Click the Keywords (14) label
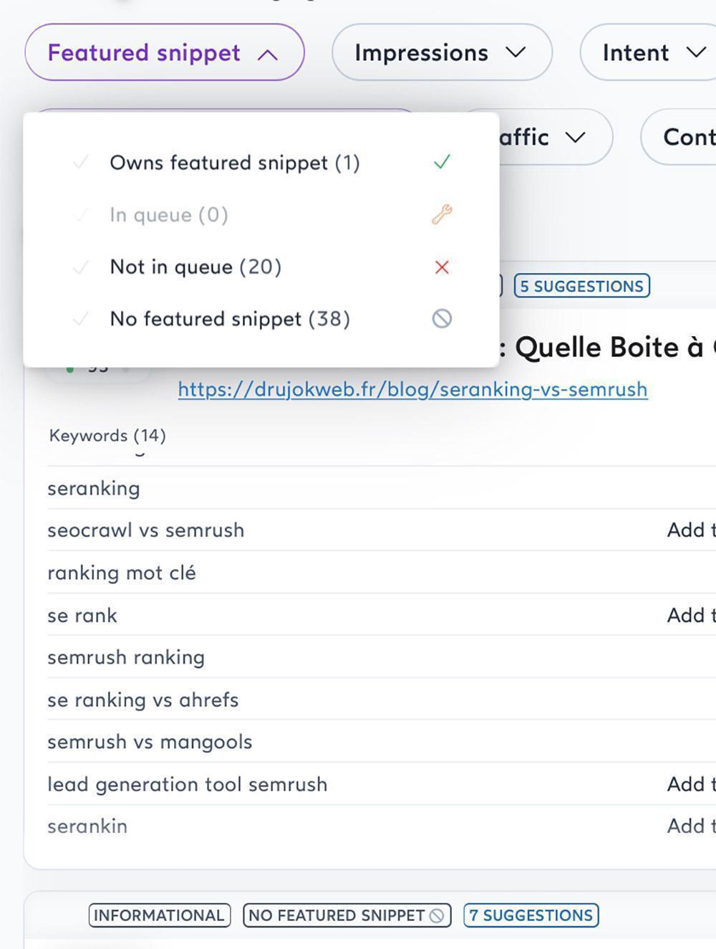The width and height of the screenshot is (716, 949). tap(107, 435)
